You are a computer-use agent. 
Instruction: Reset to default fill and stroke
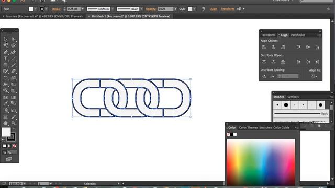click(3, 140)
